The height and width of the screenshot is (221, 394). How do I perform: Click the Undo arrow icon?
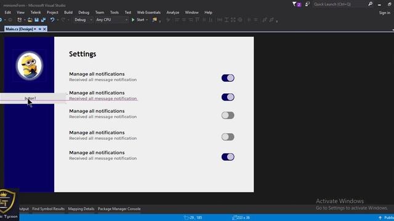52,20
